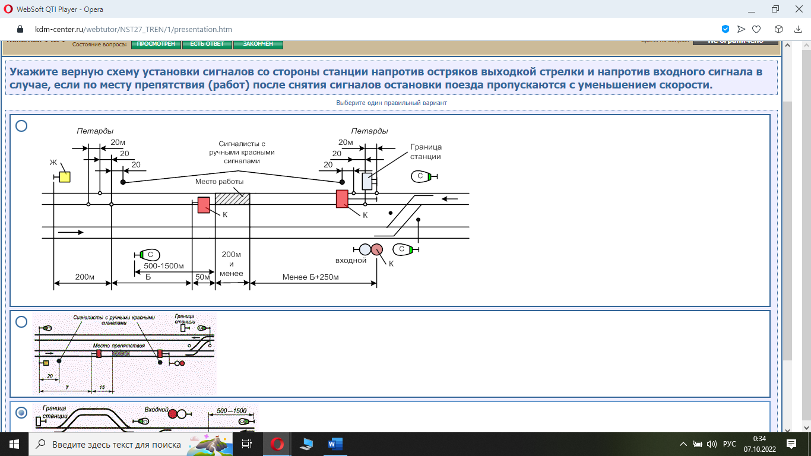Click the Opera taskbar icon
811x456 pixels.
click(x=277, y=444)
